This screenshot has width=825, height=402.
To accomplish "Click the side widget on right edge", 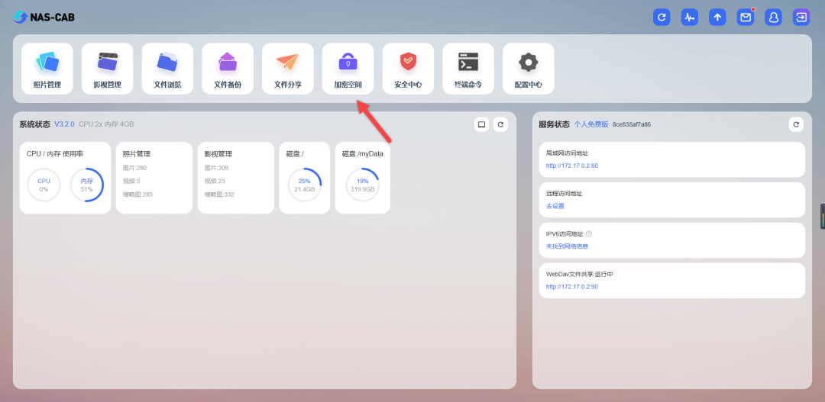I will click(823, 216).
